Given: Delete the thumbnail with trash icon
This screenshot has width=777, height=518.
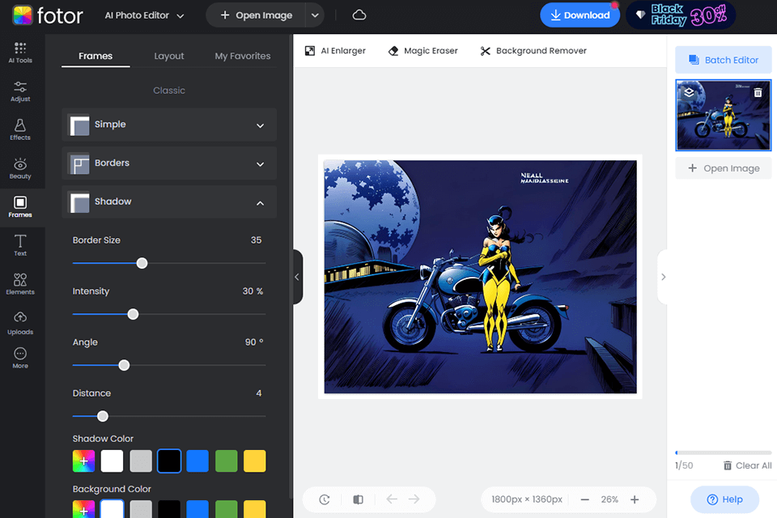Looking at the screenshot, I should tap(758, 93).
